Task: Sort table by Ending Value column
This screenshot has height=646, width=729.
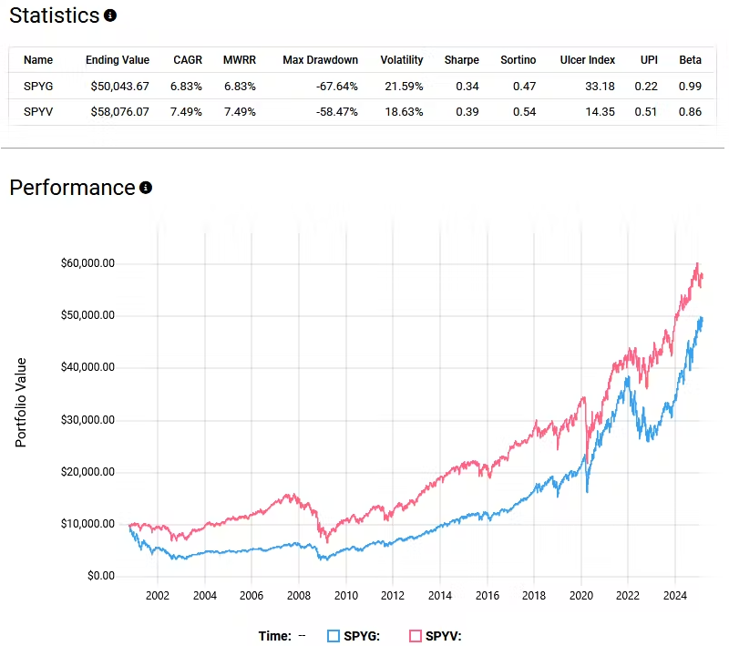Action: (118, 60)
